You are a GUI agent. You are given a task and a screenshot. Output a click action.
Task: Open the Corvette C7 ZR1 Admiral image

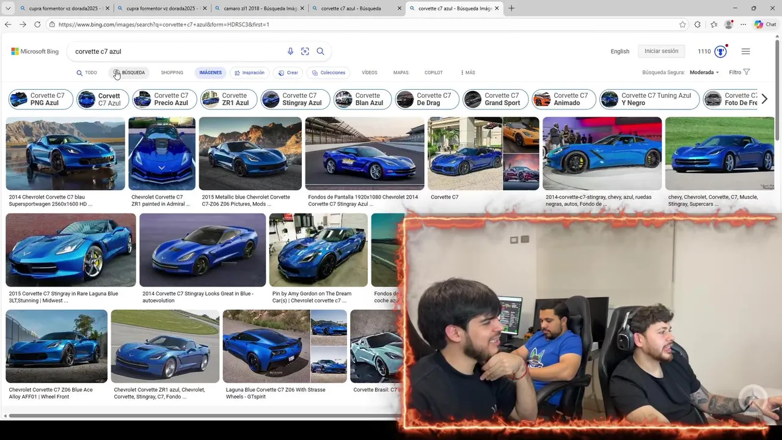(162, 153)
